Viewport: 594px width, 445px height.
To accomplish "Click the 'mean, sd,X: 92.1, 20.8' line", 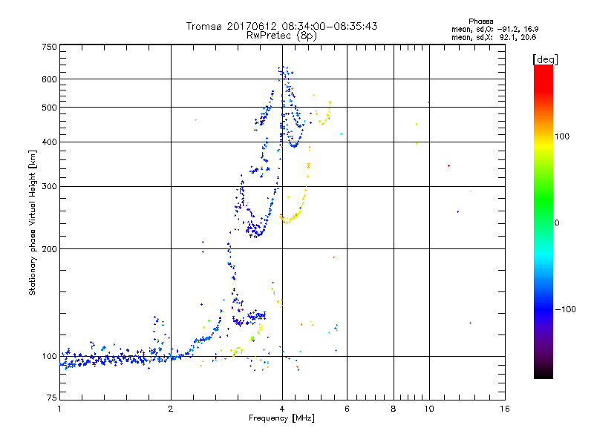I will (494, 37).
